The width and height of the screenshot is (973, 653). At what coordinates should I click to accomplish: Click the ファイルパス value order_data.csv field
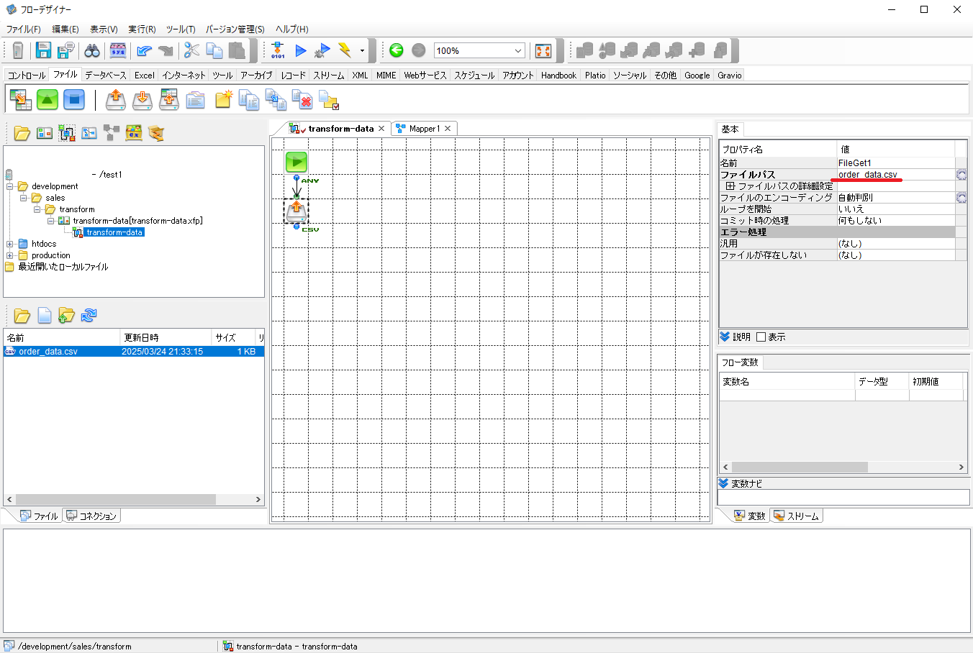tap(895, 175)
